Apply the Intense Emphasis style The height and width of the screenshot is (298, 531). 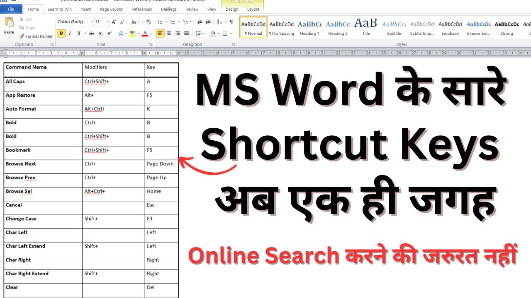click(x=479, y=27)
